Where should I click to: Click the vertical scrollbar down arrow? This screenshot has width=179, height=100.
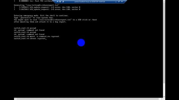pyautogui.click(x=164, y=97)
